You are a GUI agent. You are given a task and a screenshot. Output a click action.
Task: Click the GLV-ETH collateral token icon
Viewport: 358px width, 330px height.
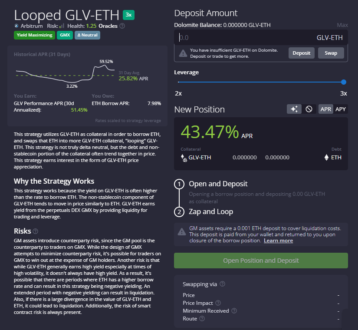(184, 158)
